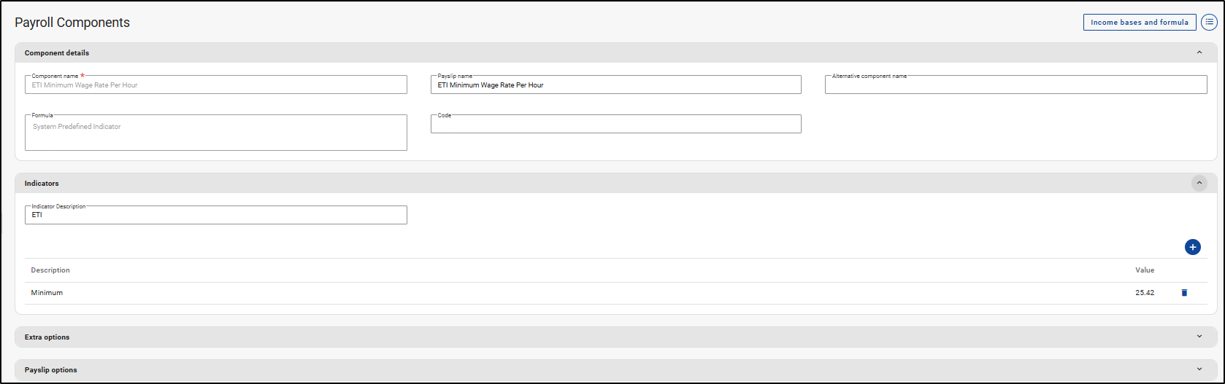Open Income bases and formula
1225x384 pixels.
1139,23
